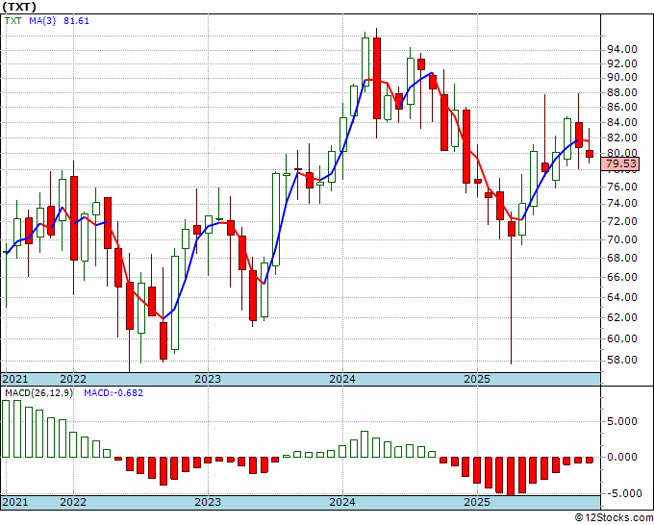Click the MACD(26,12,9) indicator label

pos(38,393)
